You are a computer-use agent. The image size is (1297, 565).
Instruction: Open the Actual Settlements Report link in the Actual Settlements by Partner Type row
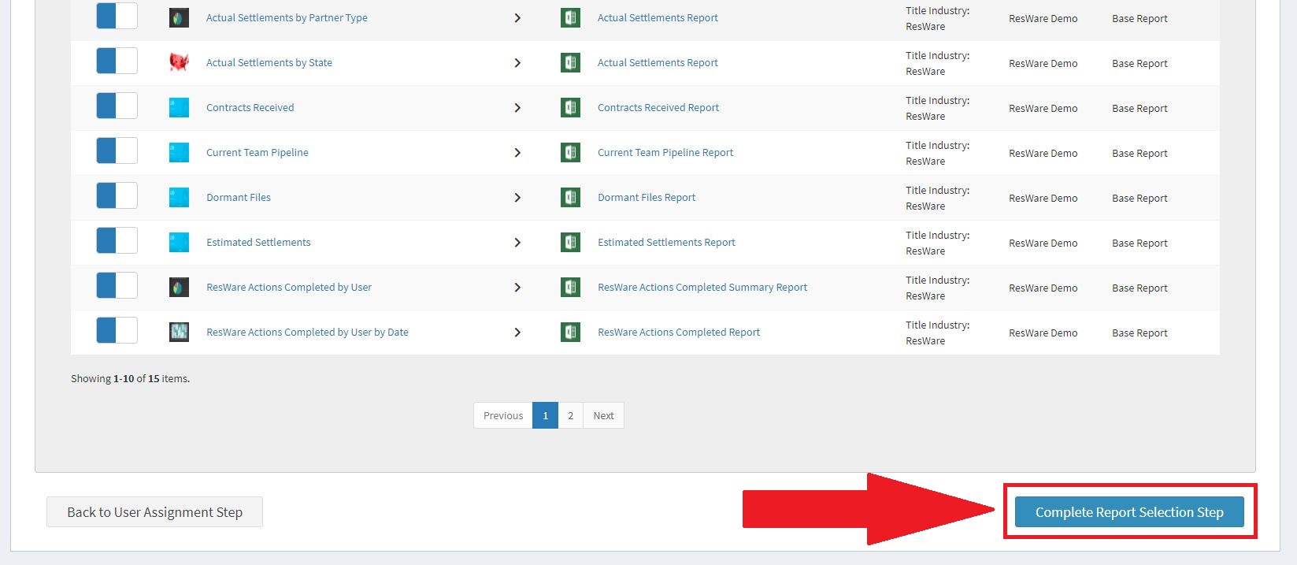coord(658,17)
